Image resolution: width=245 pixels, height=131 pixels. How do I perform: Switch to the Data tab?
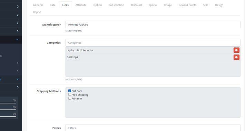[x=52, y=5]
